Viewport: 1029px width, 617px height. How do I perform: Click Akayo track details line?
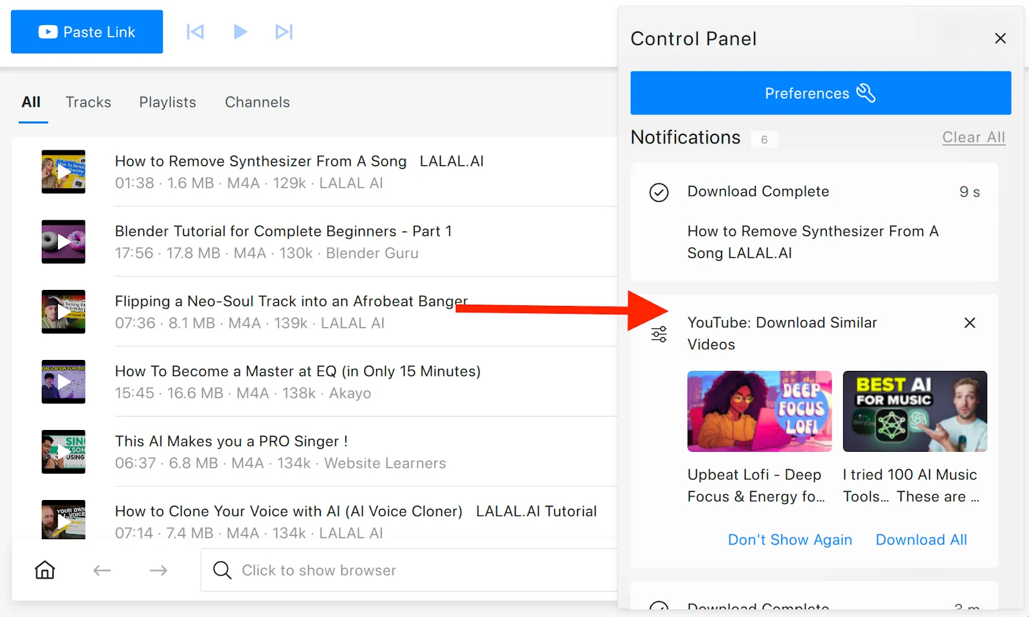(242, 393)
